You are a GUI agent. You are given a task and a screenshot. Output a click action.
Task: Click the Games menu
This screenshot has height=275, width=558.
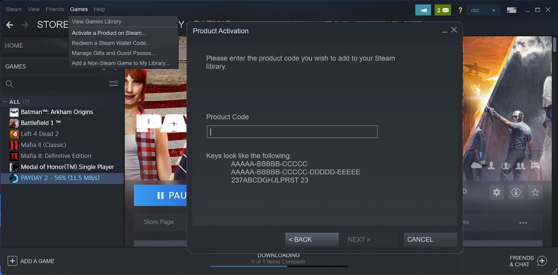pos(79,9)
